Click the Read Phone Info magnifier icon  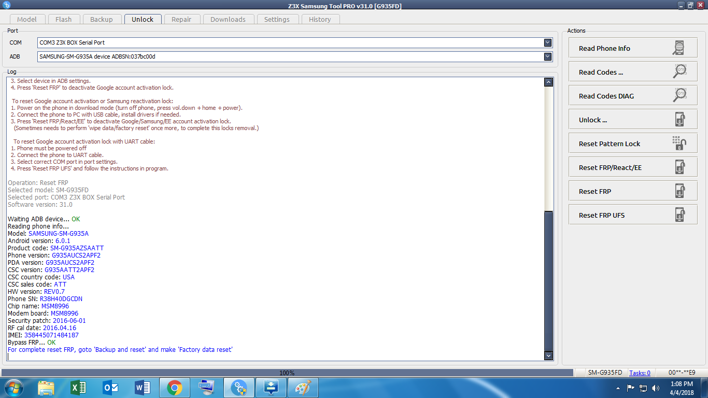pos(678,48)
